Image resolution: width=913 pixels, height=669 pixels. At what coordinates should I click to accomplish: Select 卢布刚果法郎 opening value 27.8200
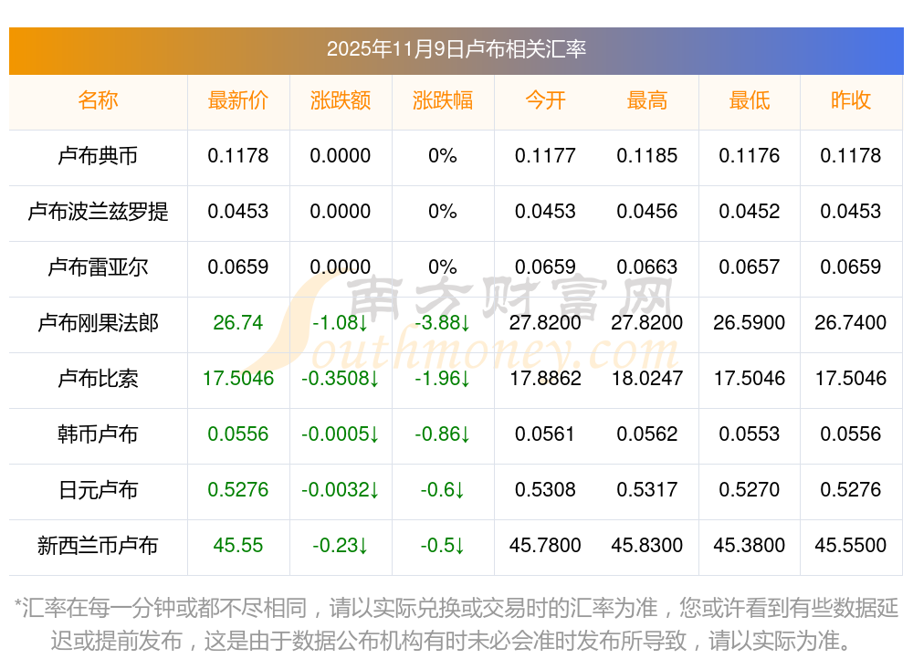545,322
